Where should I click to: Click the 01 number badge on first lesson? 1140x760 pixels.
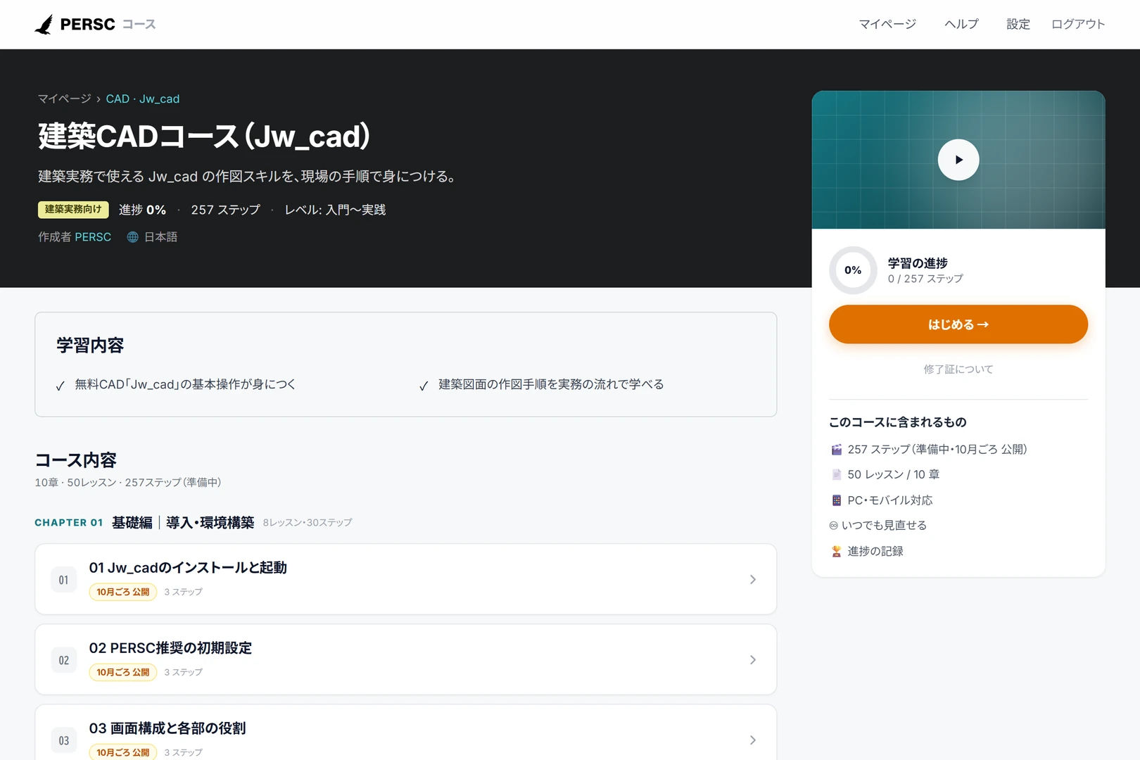[x=64, y=580]
